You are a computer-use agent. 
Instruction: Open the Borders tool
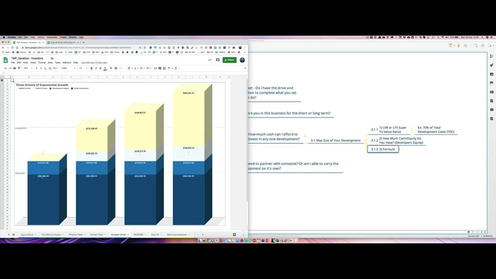[116, 68]
